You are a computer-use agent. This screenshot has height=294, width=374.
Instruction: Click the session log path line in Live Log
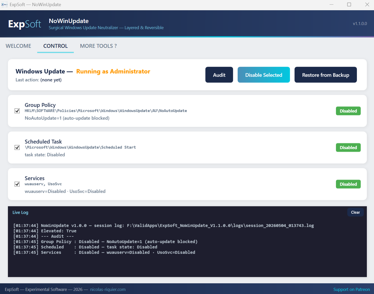tap(164, 225)
